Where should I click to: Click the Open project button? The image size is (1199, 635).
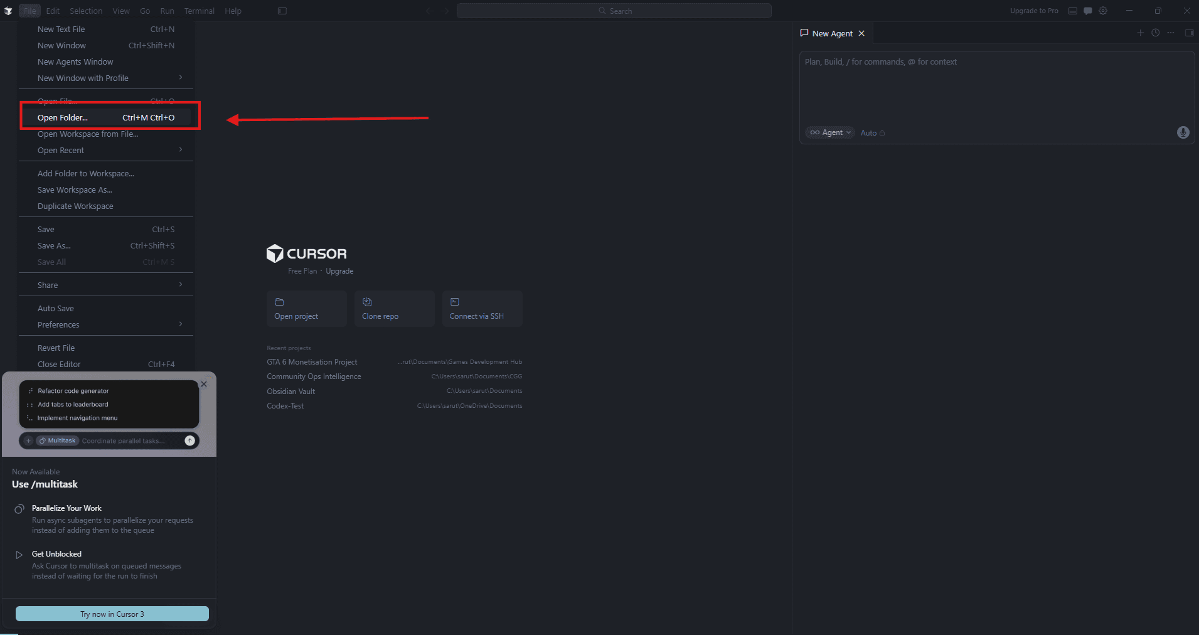307,309
